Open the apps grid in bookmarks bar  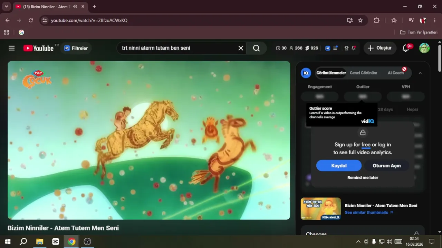(x=6, y=32)
